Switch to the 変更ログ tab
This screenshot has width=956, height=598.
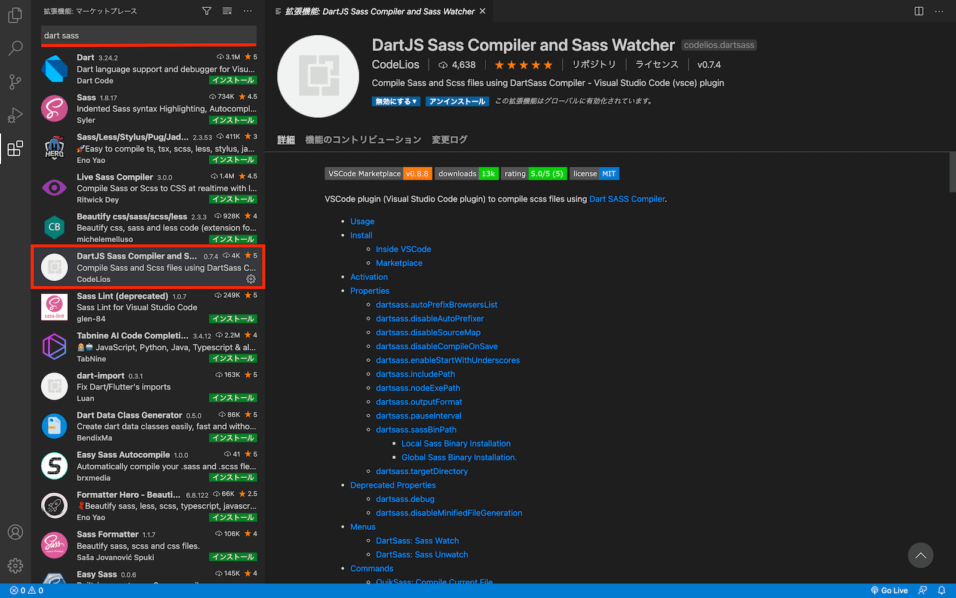click(x=449, y=139)
